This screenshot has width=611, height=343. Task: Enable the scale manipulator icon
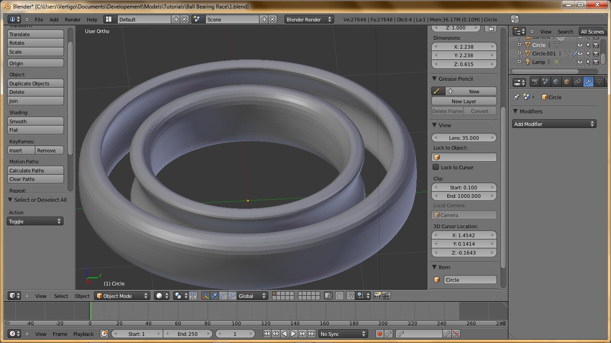pyautogui.click(x=232, y=296)
